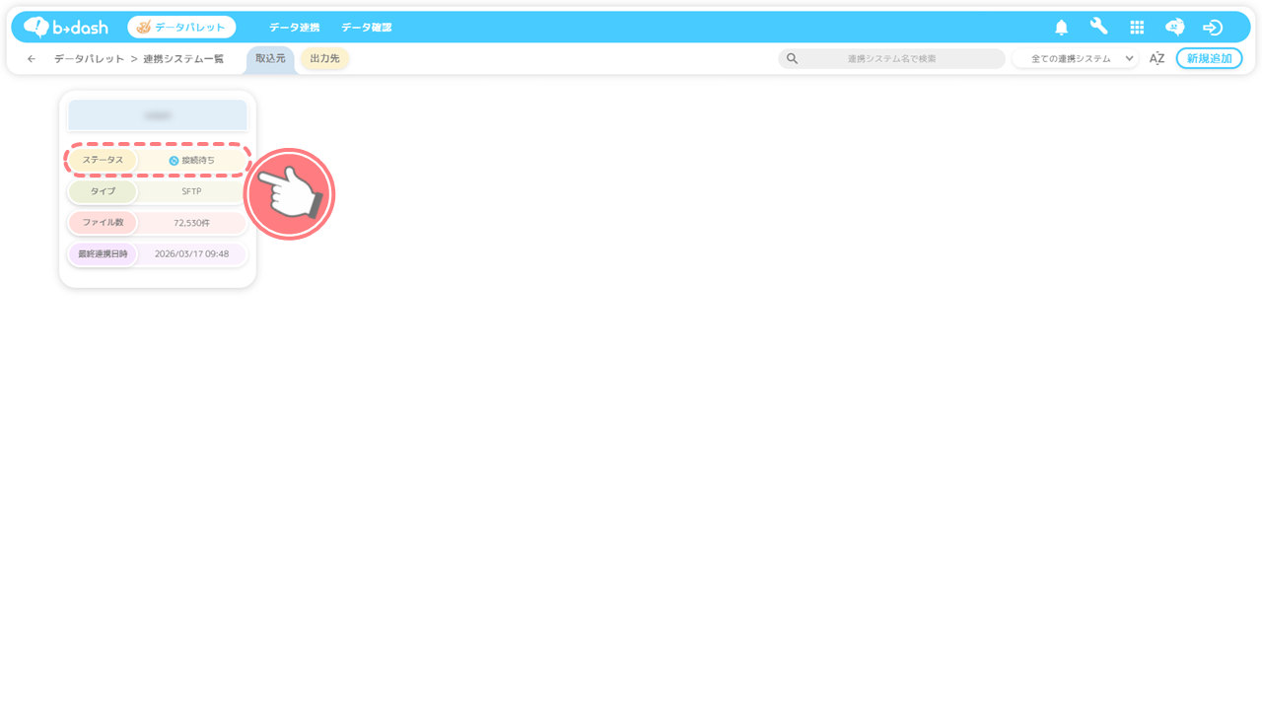Open the notifications bell
Viewport: 1262px width, 710px height.
click(1061, 28)
